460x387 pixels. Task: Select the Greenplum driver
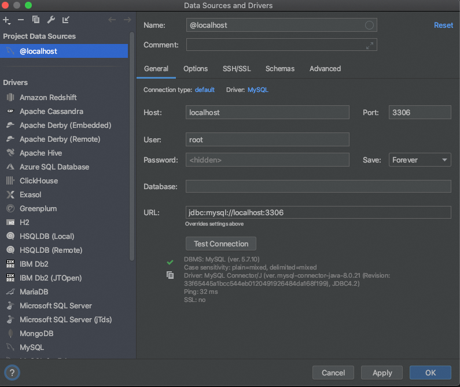click(64, 209)
